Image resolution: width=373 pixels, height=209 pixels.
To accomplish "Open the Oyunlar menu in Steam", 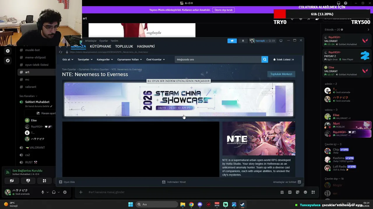I will pos(103,41).
